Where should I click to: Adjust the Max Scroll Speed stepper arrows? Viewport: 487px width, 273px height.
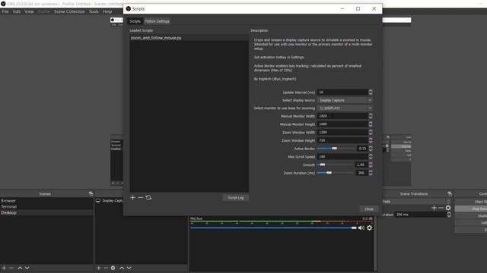coord(371,157)
